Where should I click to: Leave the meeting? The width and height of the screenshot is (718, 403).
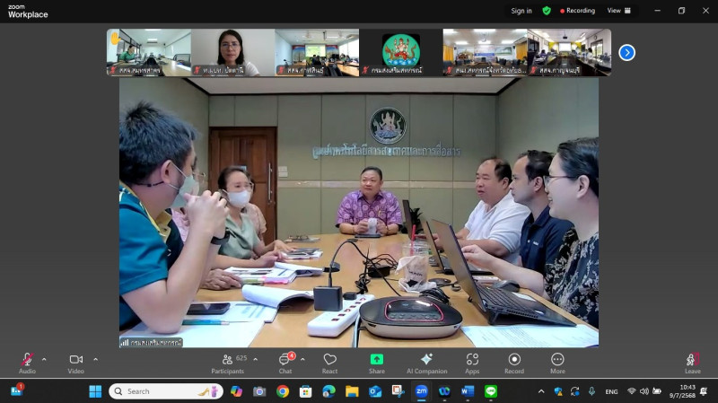click(692, 362)
